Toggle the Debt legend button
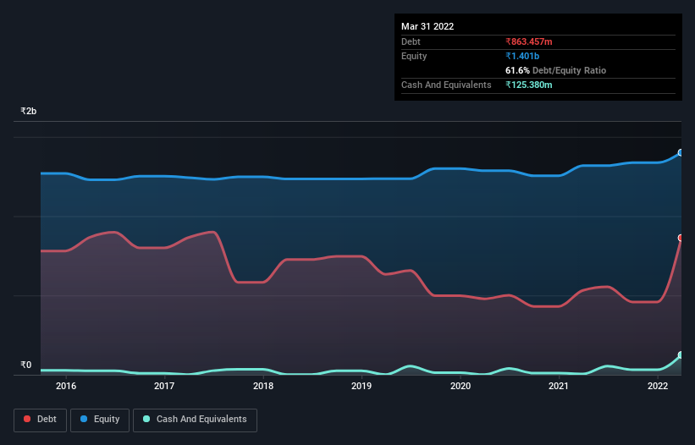Screen dimensions: 695x445 41,420
